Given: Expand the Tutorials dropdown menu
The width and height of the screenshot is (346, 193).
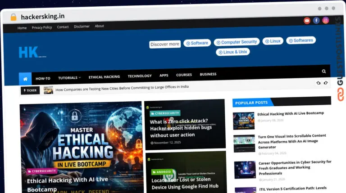Looking at the screenshot, I should point(69,78).
